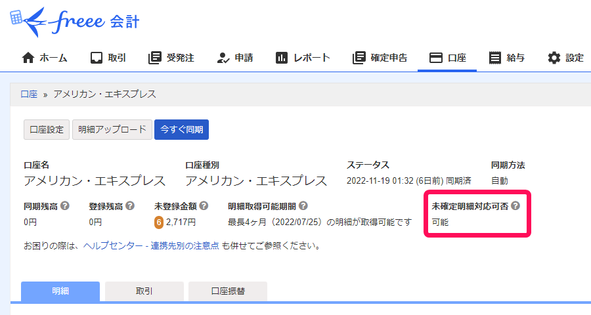The height and width of the screenshot is (315, 591).
Task: Click the 可能 value text
Action: tap(440, 222)
